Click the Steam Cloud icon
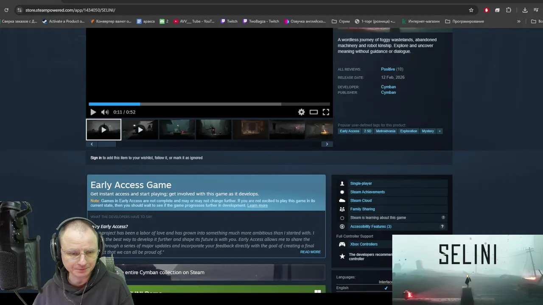Viewport: 543px width, 305px height. point(342,200)
